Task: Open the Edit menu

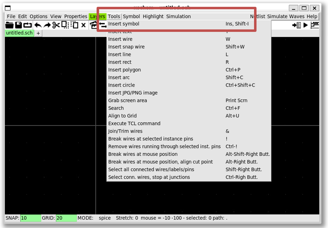Action: 23,16
